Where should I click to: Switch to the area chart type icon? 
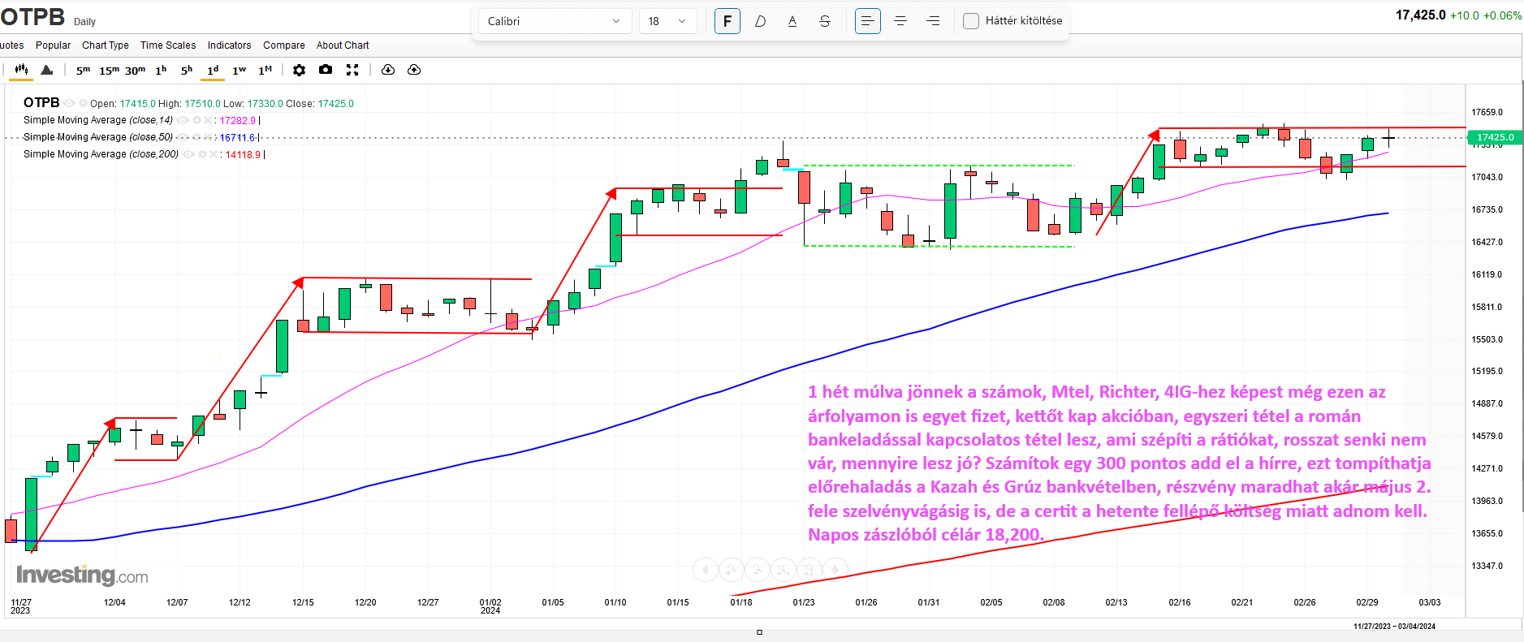tap(47, 70)
